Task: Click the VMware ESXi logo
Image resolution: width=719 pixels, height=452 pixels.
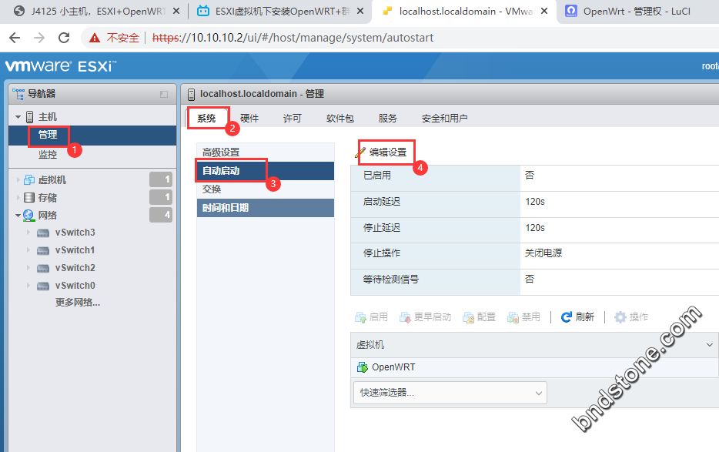Action: pos(61,66)
